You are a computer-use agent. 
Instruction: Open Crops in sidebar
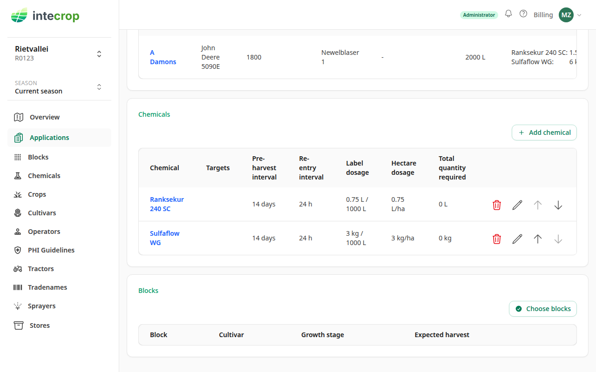[59, 194]
